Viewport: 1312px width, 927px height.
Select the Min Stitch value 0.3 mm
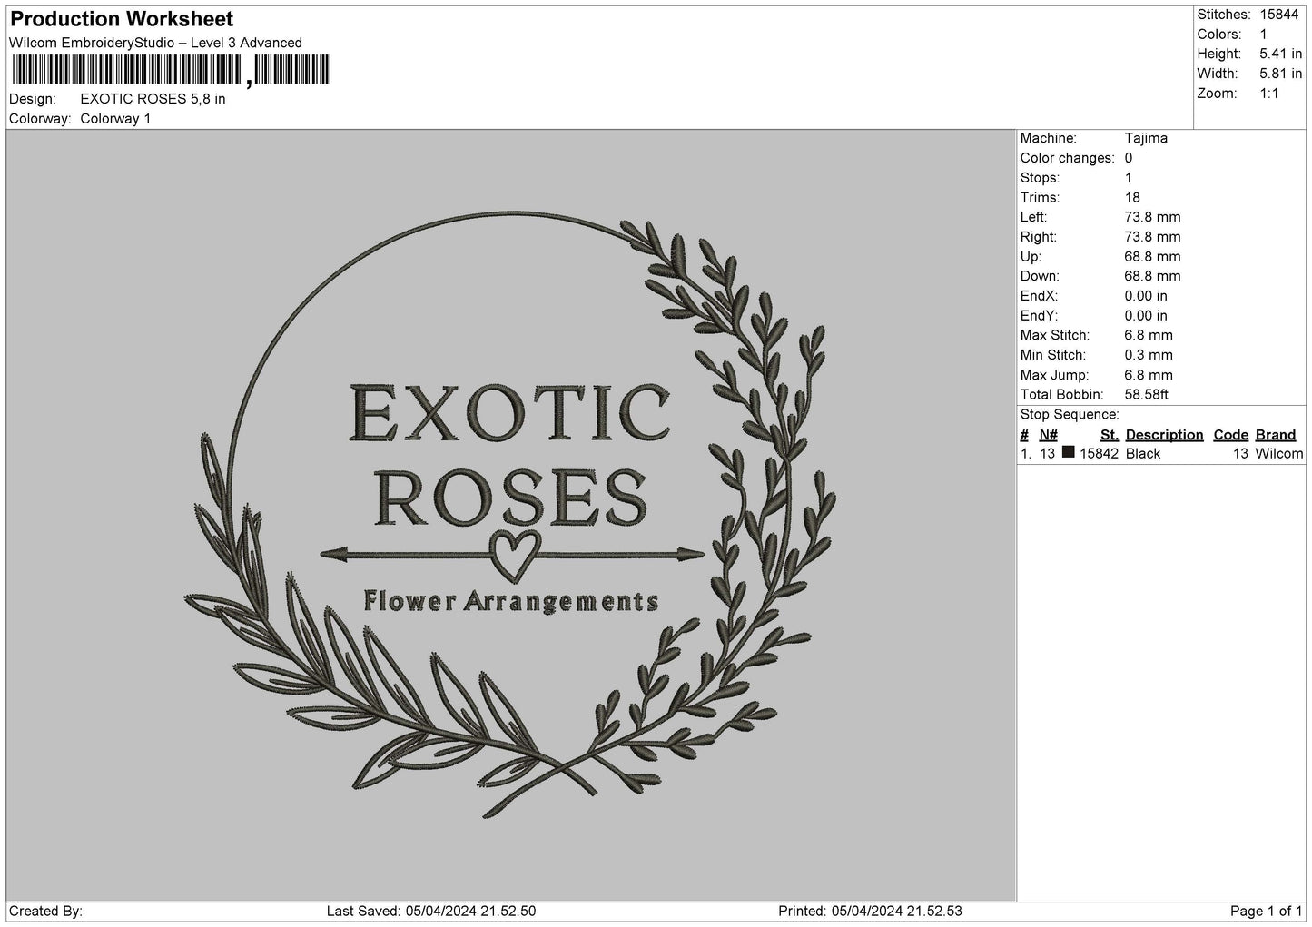(x=1149, y=355)
